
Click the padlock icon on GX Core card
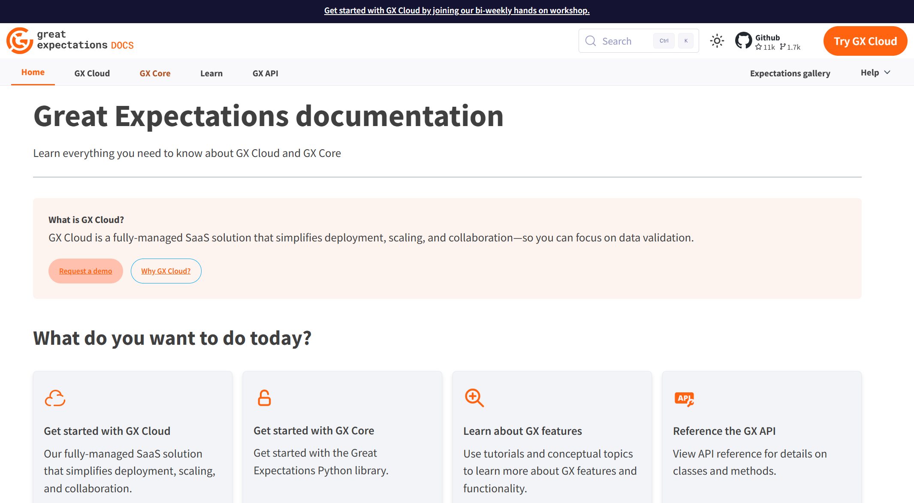(x=264, y=398)
